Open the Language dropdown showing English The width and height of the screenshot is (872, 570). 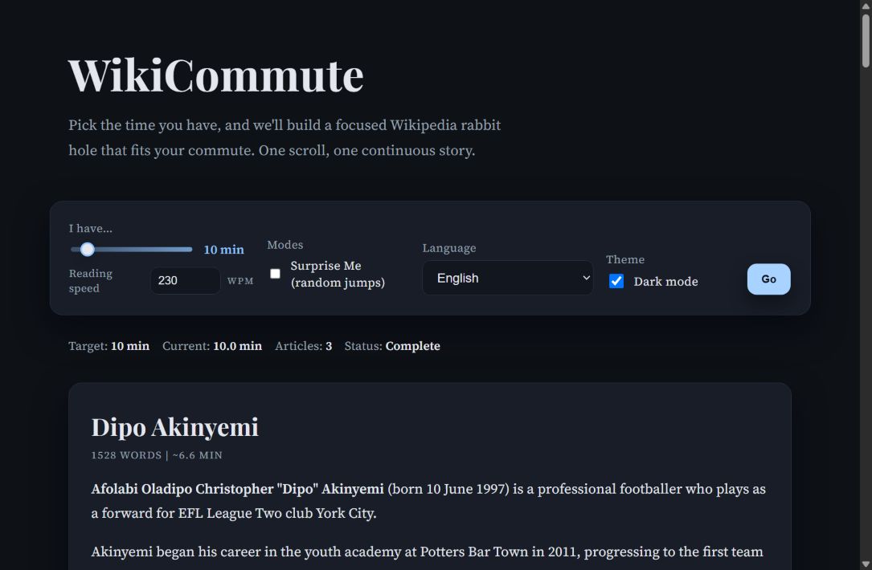[508, 278]
